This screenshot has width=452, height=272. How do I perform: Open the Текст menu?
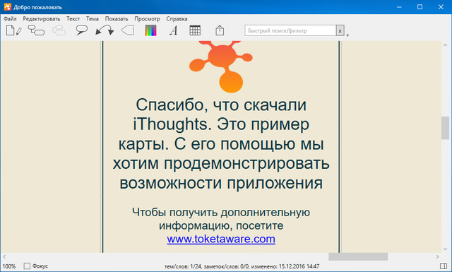(x=73, y=19)
